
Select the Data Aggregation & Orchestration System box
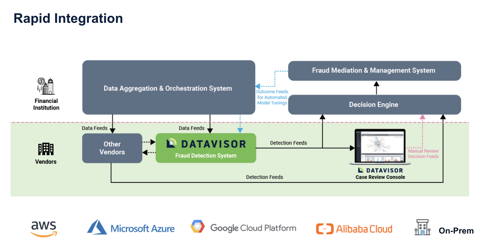pos(168,87)
